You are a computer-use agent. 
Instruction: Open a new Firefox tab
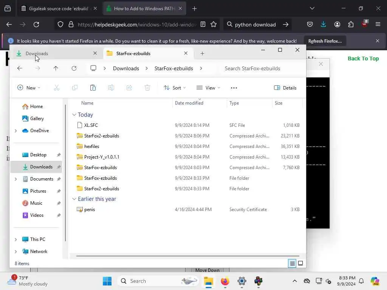coord(195,9)
